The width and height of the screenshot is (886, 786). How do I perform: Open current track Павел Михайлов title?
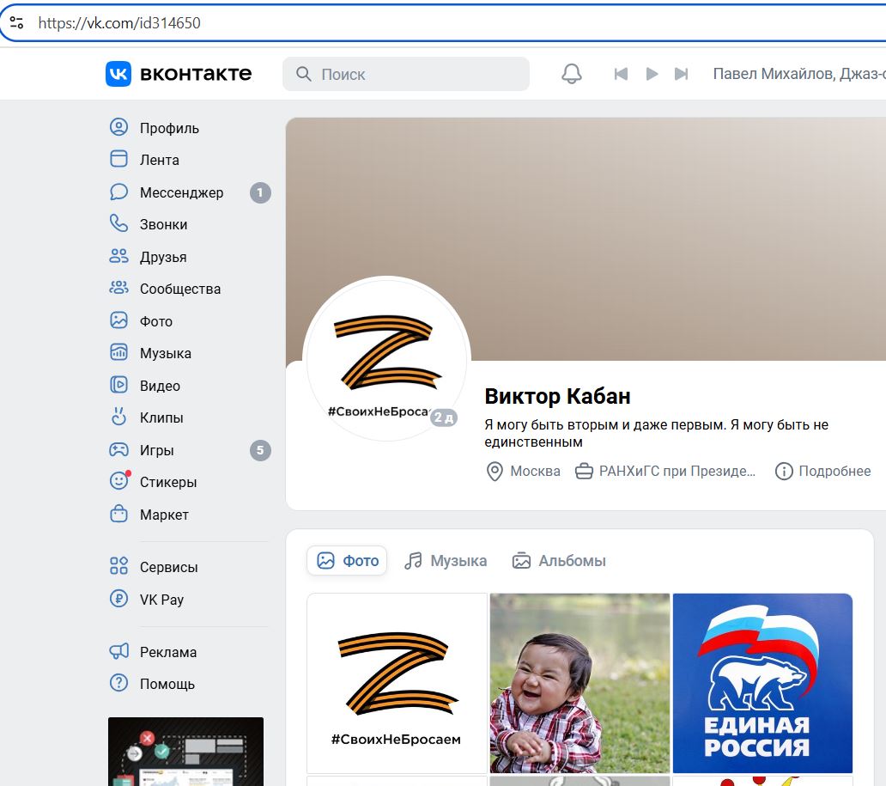[799, 74]
